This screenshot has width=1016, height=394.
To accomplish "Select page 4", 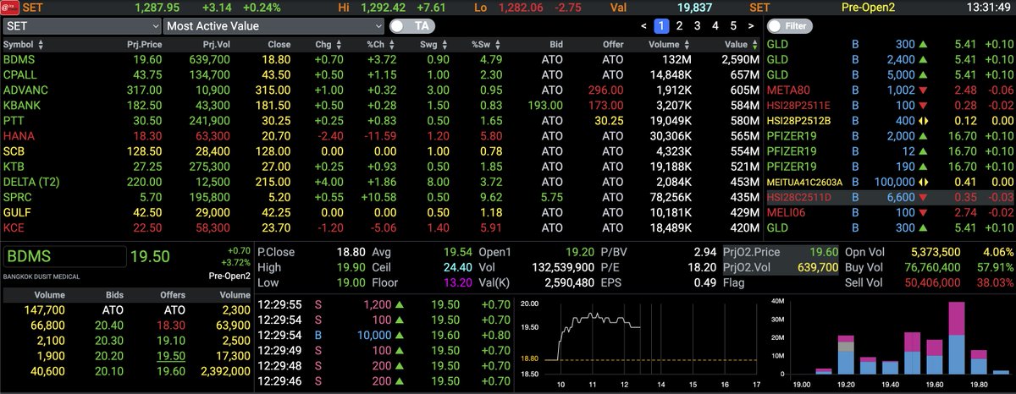I will pyautogui.click(x=715, y=26).
